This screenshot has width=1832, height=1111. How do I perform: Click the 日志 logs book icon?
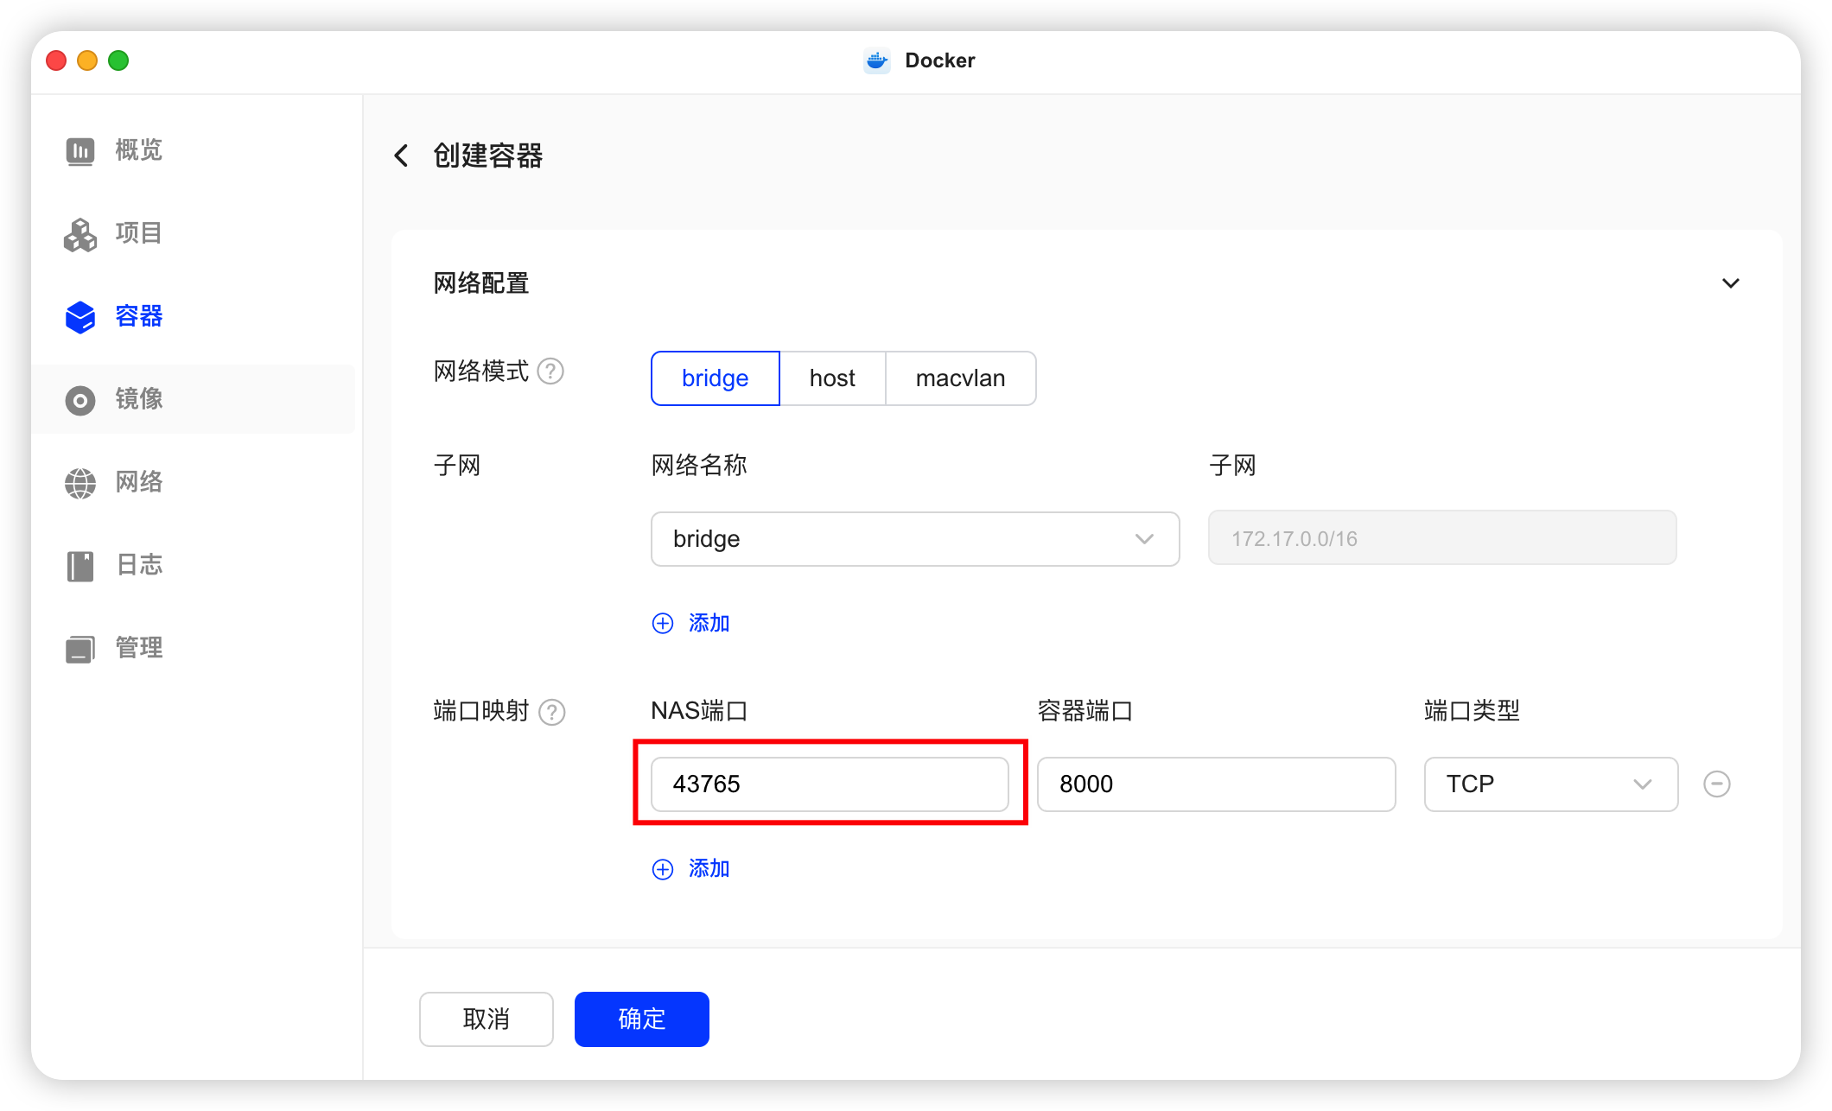coord(80,566)
